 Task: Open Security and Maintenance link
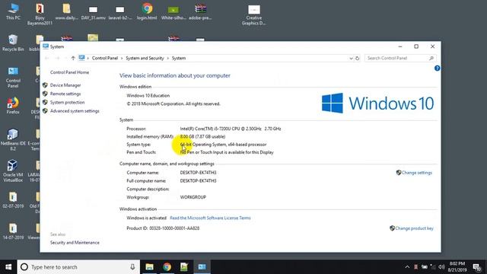(75, 243)
